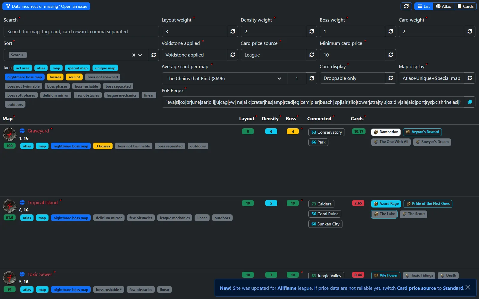
Task: Reset the Card price source setting
Action: [312, 55]
